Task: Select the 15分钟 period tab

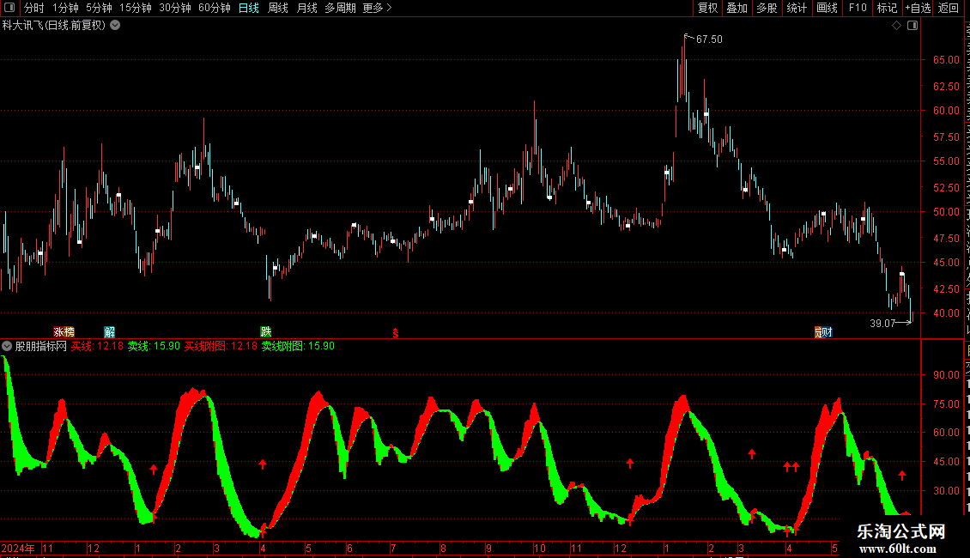Action: [x=136, y=8]
